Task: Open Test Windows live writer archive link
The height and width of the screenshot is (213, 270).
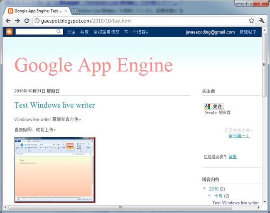Action: (x=236, y=203)
